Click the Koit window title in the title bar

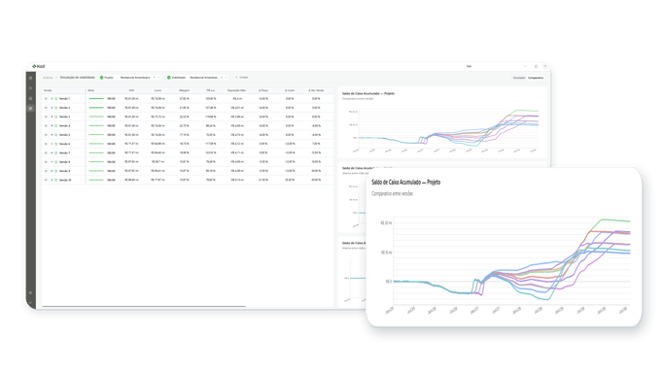click(469, 67)
